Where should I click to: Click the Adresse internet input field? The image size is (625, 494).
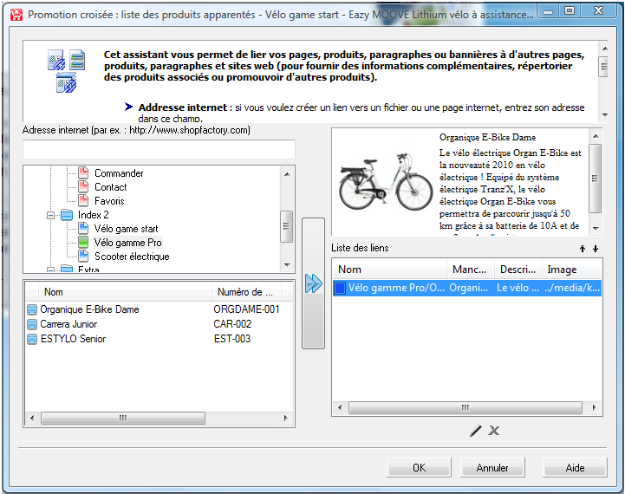point(159,149)
